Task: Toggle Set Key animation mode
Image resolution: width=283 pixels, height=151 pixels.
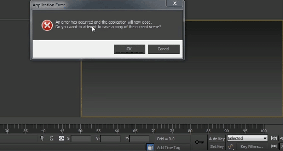Action: coord(216,146)
